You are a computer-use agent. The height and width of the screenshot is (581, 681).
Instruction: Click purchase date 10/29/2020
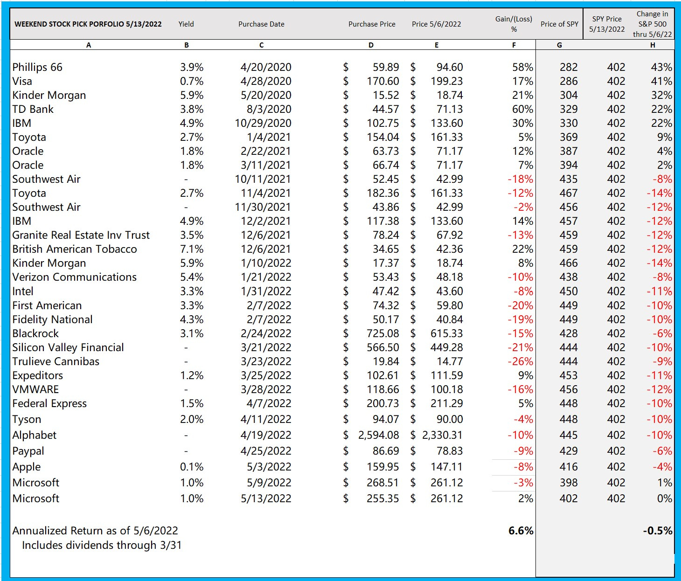point(263,123)
